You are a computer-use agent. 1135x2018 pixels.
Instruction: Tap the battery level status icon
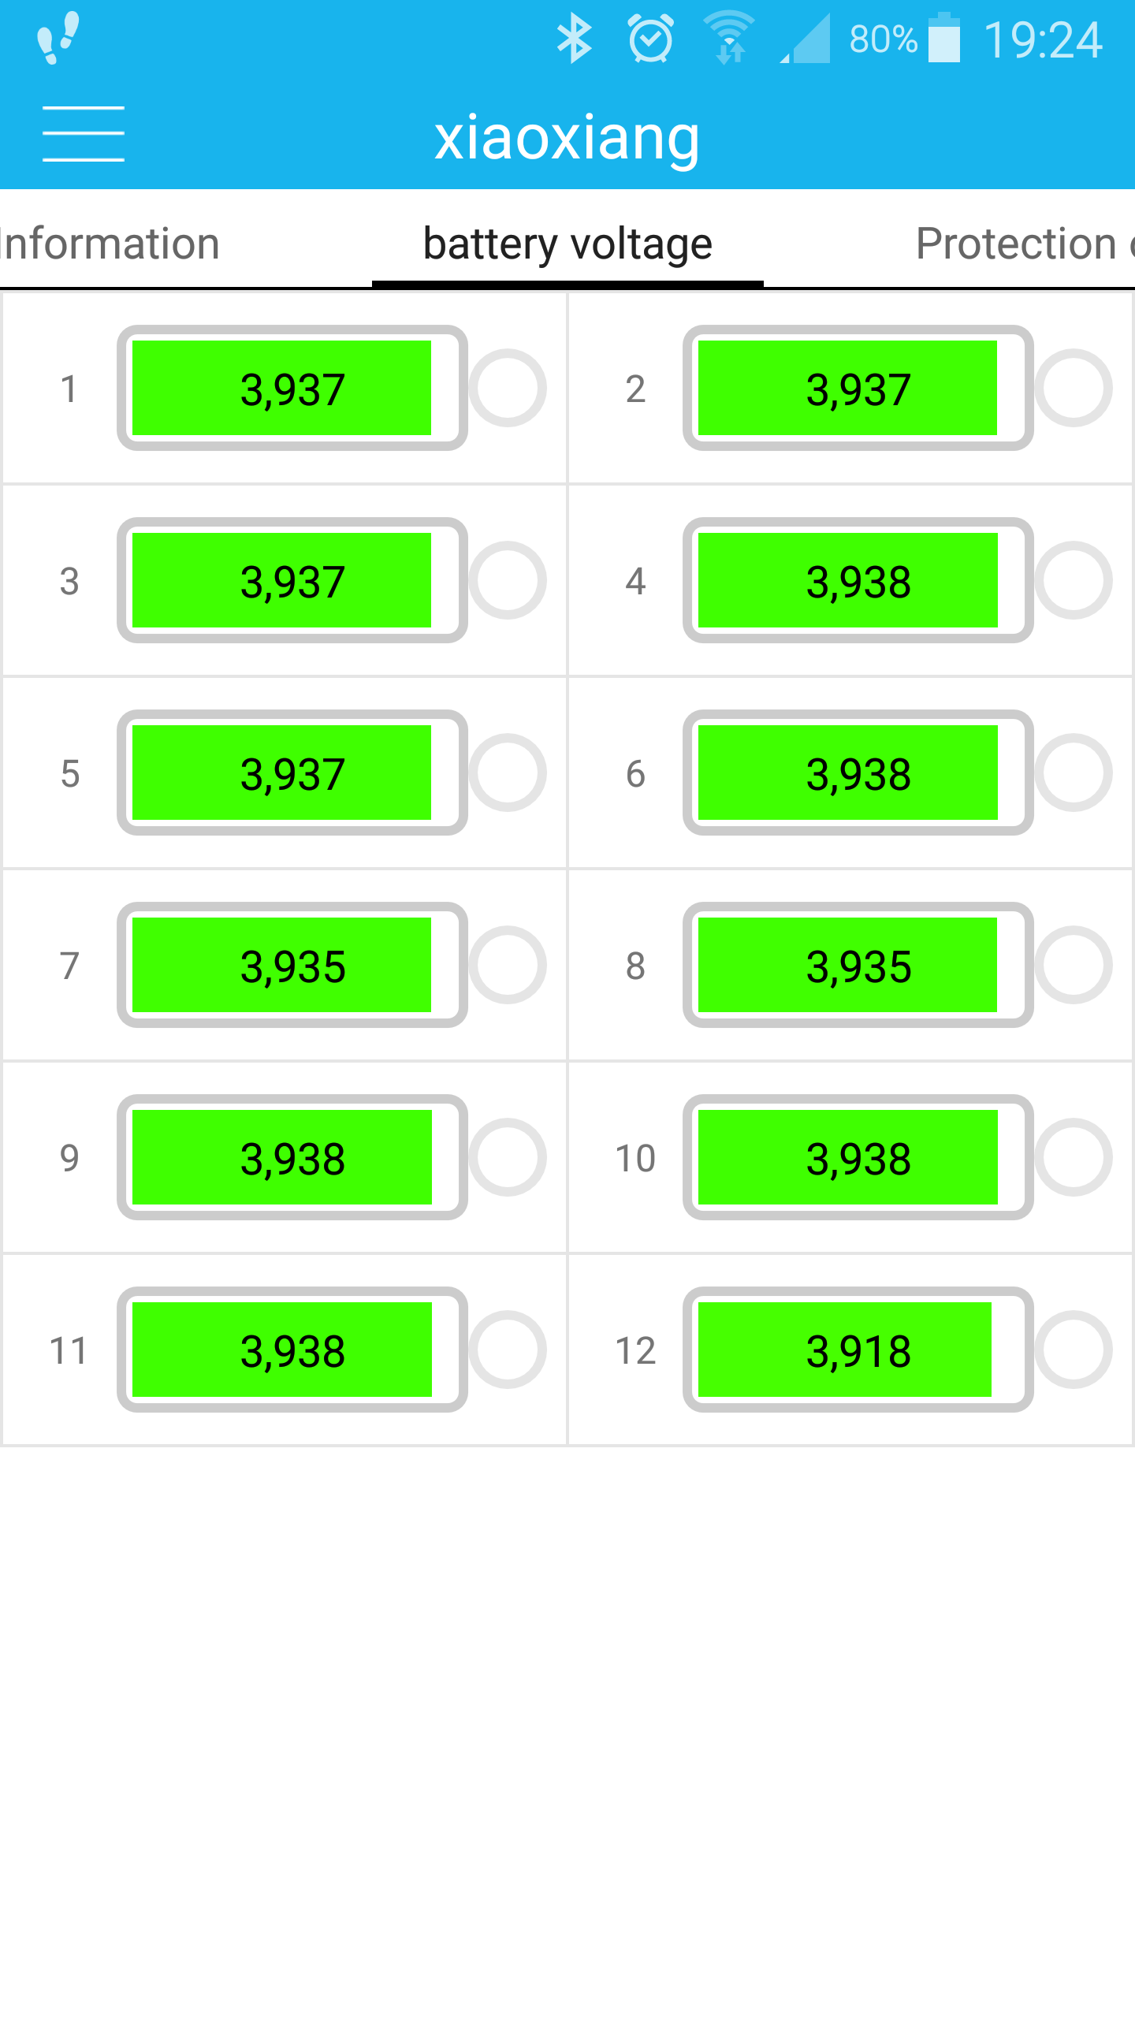[x=943, y=39]
